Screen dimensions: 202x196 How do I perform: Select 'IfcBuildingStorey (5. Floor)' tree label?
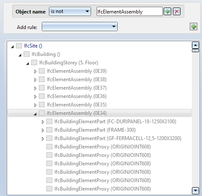tap(69, 63)
